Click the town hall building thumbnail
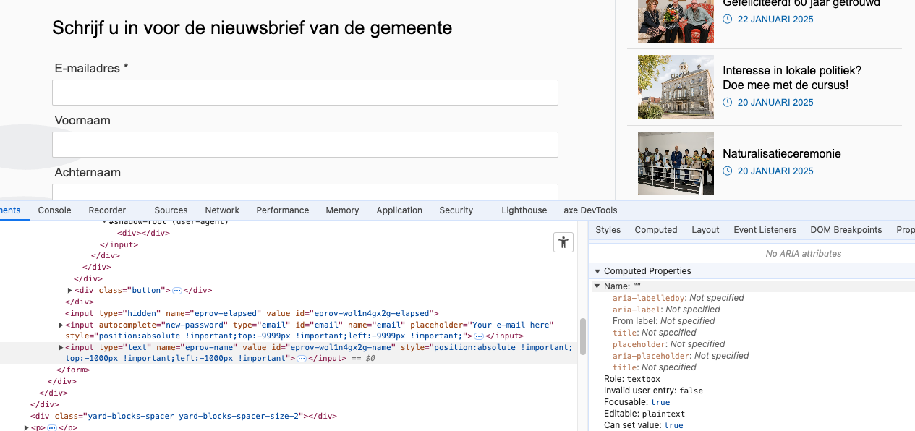 (676, 88)
